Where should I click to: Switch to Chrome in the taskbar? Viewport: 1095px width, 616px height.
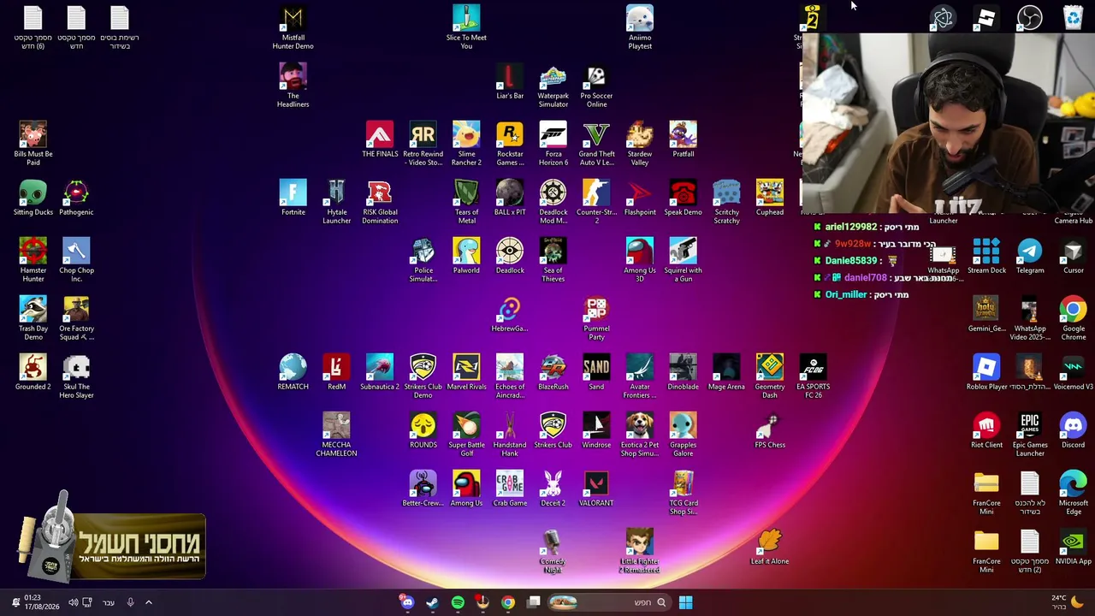click(x=508, y=602)
